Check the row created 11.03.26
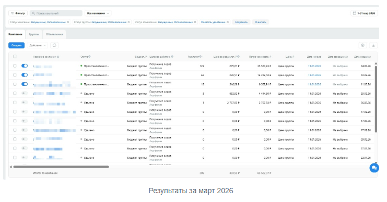 (x=15, y=84)
